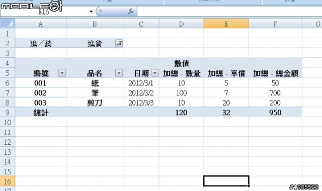Click the grand total quantity 120
This screenshot has height=191, width=322.
click(x=181, y=112)
